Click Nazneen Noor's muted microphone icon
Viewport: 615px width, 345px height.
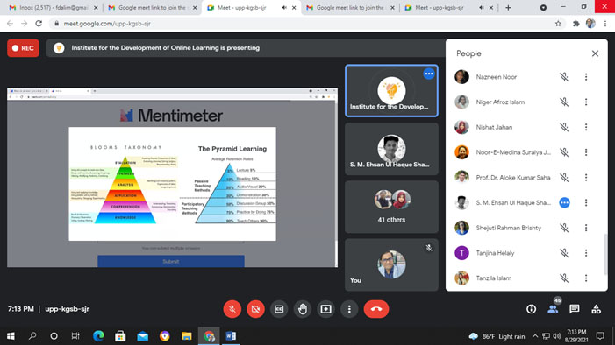(564, 77)
